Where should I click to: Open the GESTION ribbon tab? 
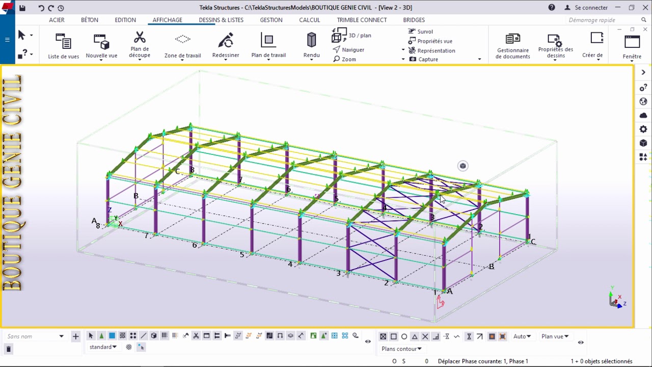[x=271, y=20]
